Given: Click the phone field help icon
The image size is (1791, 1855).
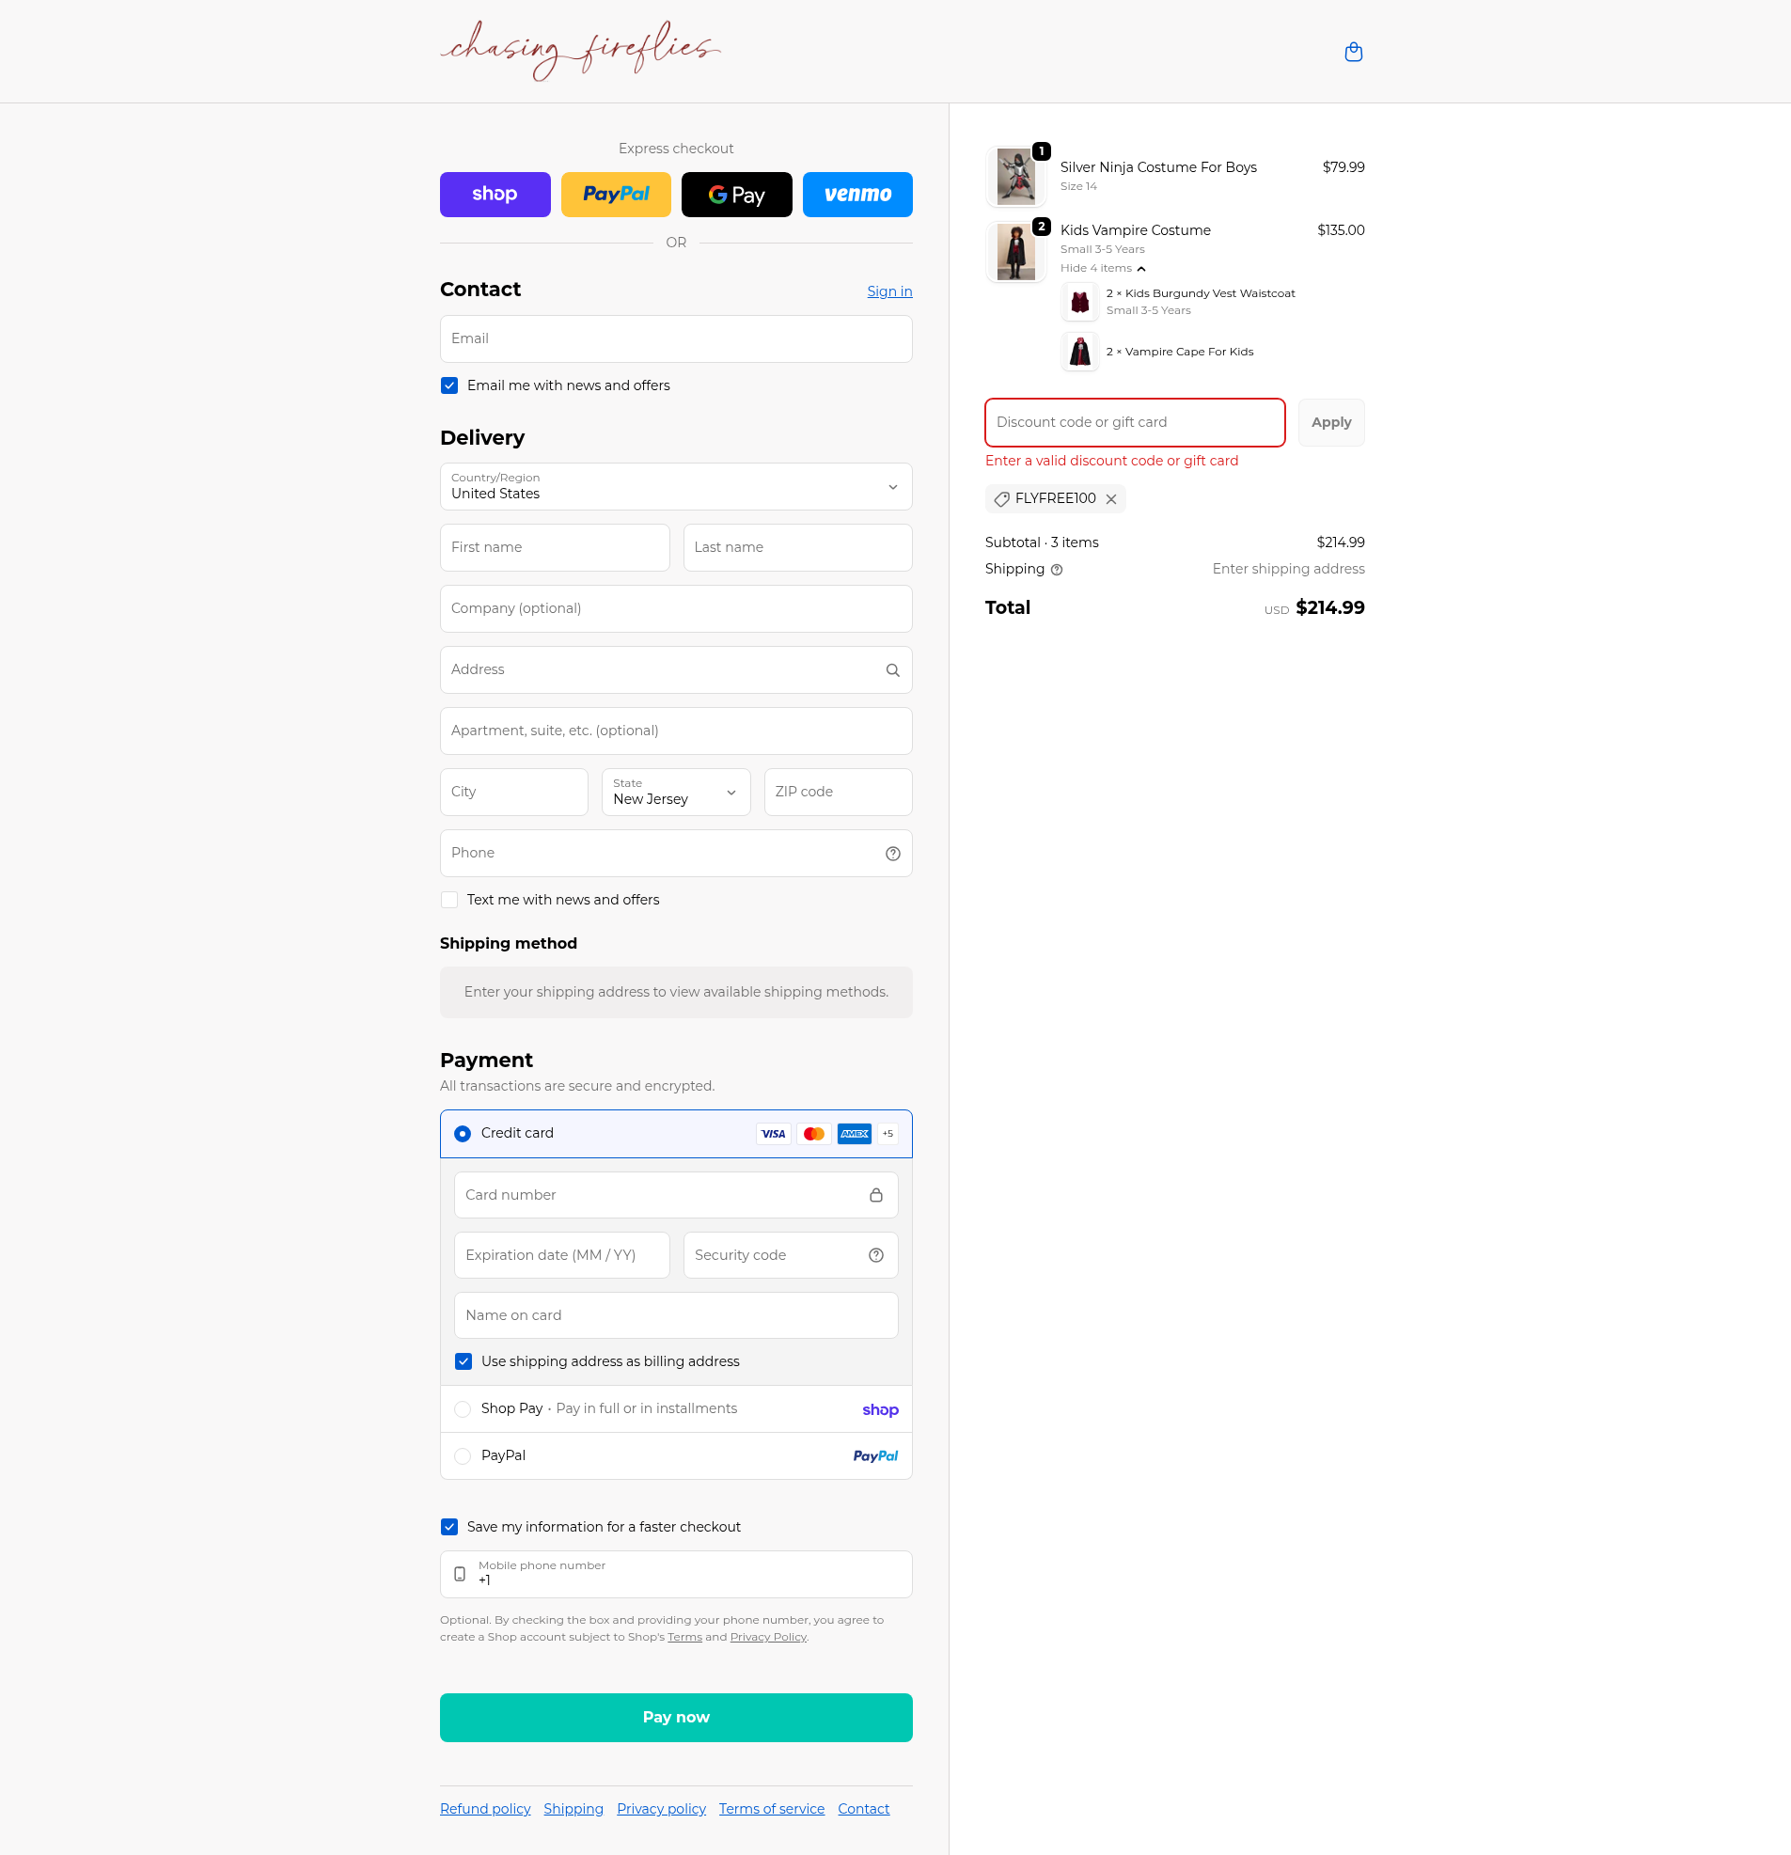Looking at the screenshot, I should pos(891,854).
